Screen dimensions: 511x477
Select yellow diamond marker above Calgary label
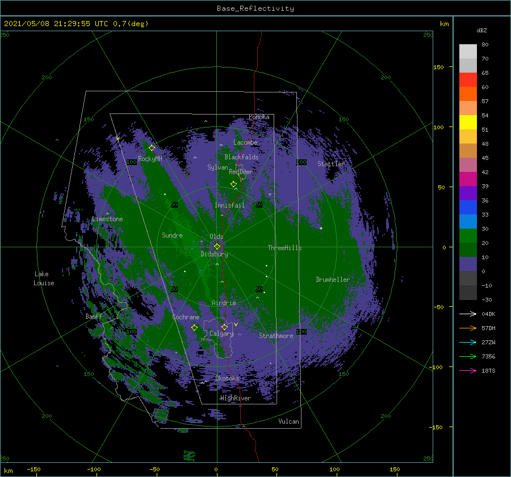[x=224, y=327]
